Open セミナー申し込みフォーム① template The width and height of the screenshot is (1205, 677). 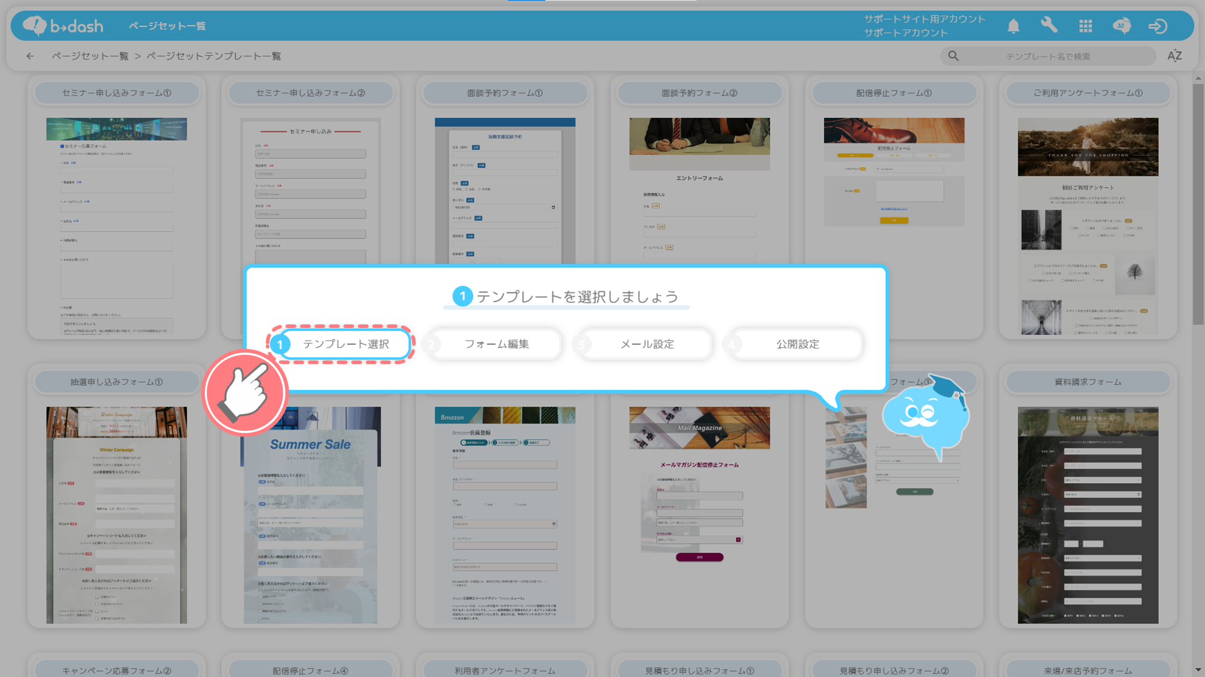[x=117, y=207]
